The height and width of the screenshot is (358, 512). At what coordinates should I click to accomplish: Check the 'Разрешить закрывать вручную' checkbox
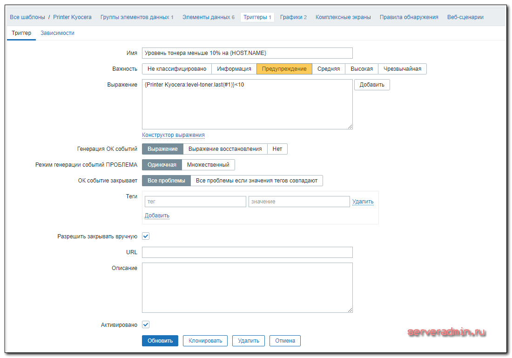click(146, 236)
